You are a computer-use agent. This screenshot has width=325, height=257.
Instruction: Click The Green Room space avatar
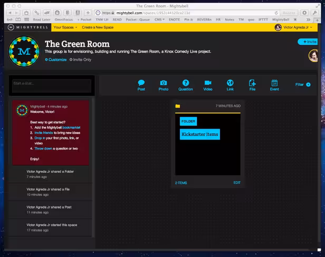24,51
